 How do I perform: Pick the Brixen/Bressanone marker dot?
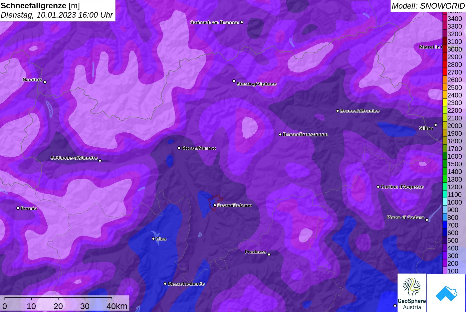pos(280,134)
